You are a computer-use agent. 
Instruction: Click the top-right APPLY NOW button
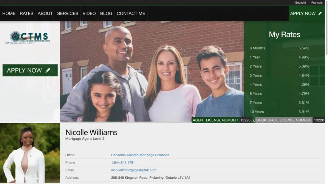click(x=307, y=13)
